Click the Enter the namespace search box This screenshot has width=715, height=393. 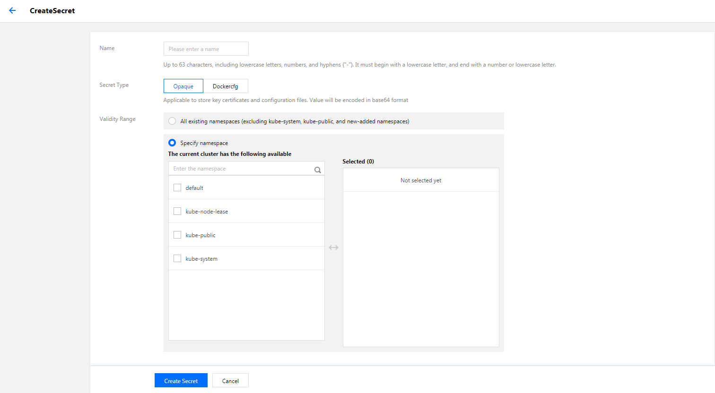pyautogui.click(x=241, y=169)
